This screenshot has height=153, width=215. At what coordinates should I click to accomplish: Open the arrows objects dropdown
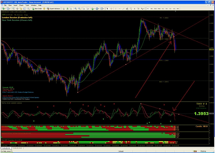(x=143, y=9)
